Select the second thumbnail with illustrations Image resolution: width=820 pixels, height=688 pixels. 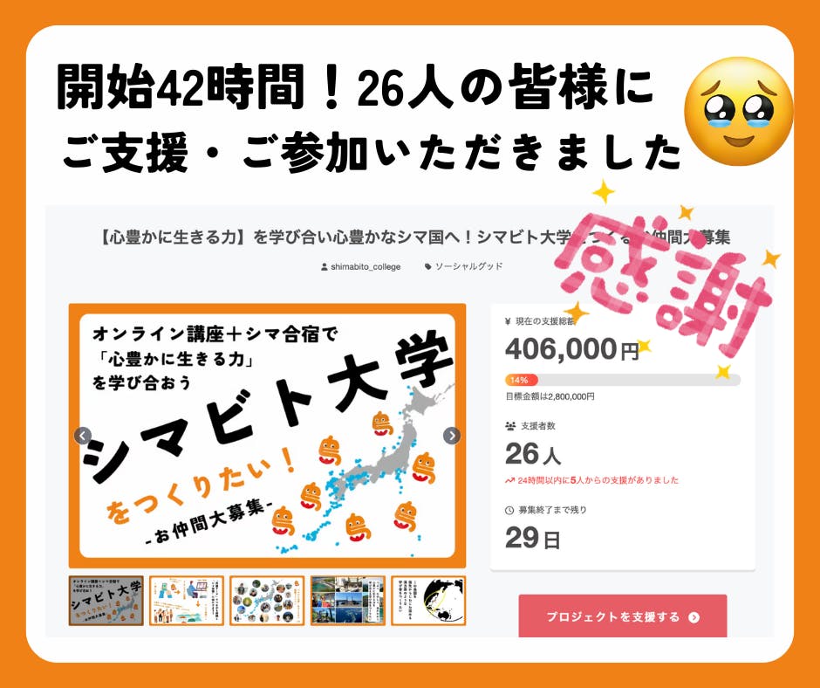(x=187, y=601)
